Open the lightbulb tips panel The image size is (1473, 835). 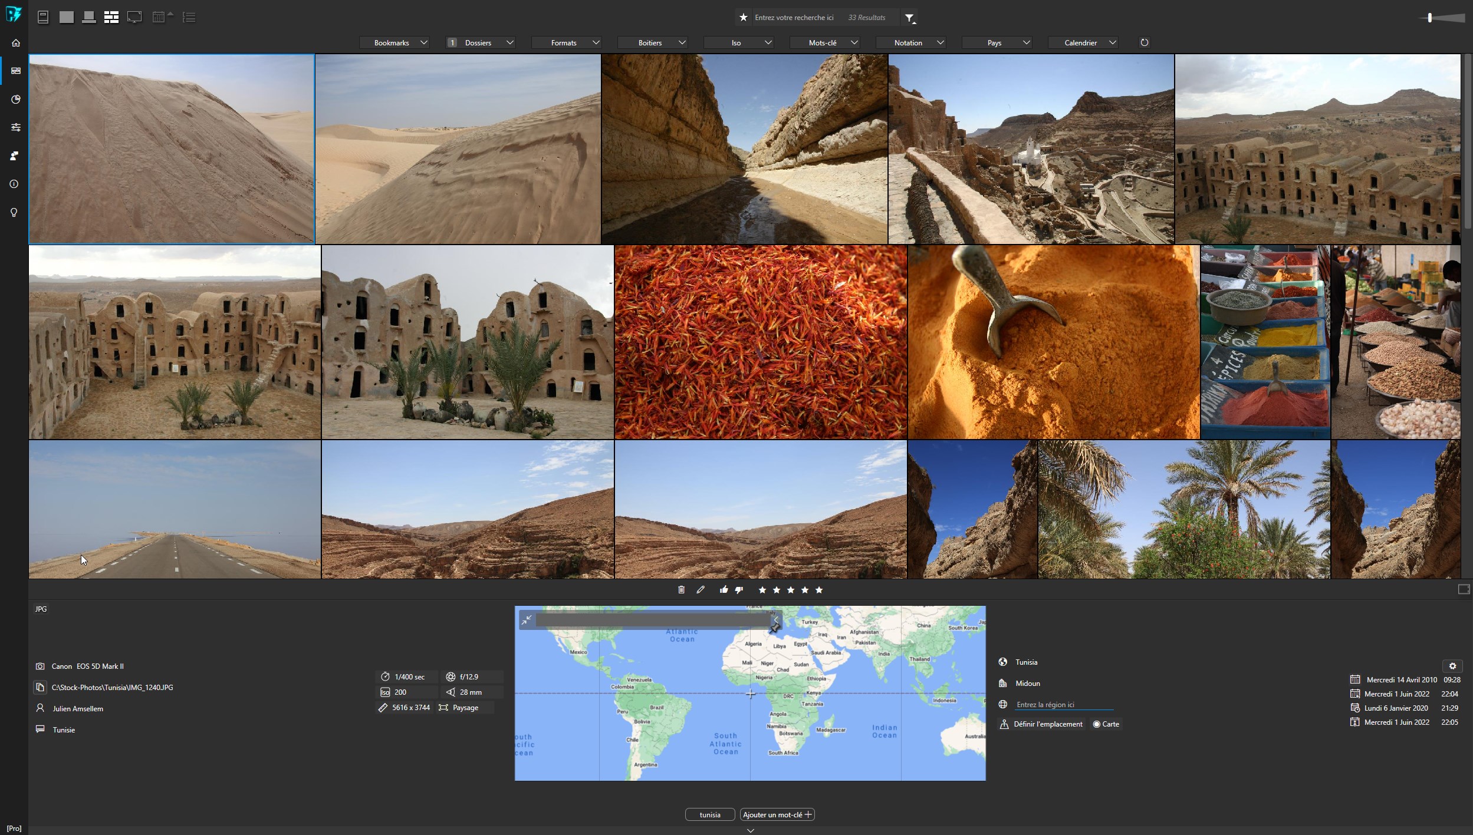[x=14, y=212]
